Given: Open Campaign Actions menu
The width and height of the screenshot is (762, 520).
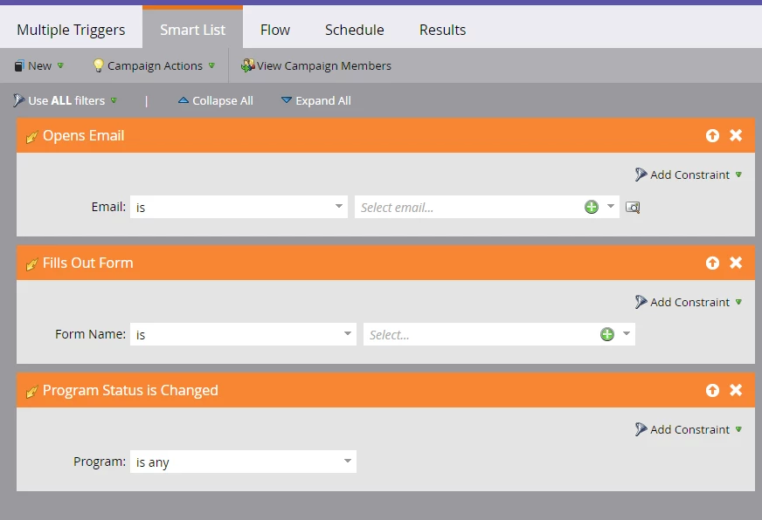Looking at the screenshot, I should point(154,65).
